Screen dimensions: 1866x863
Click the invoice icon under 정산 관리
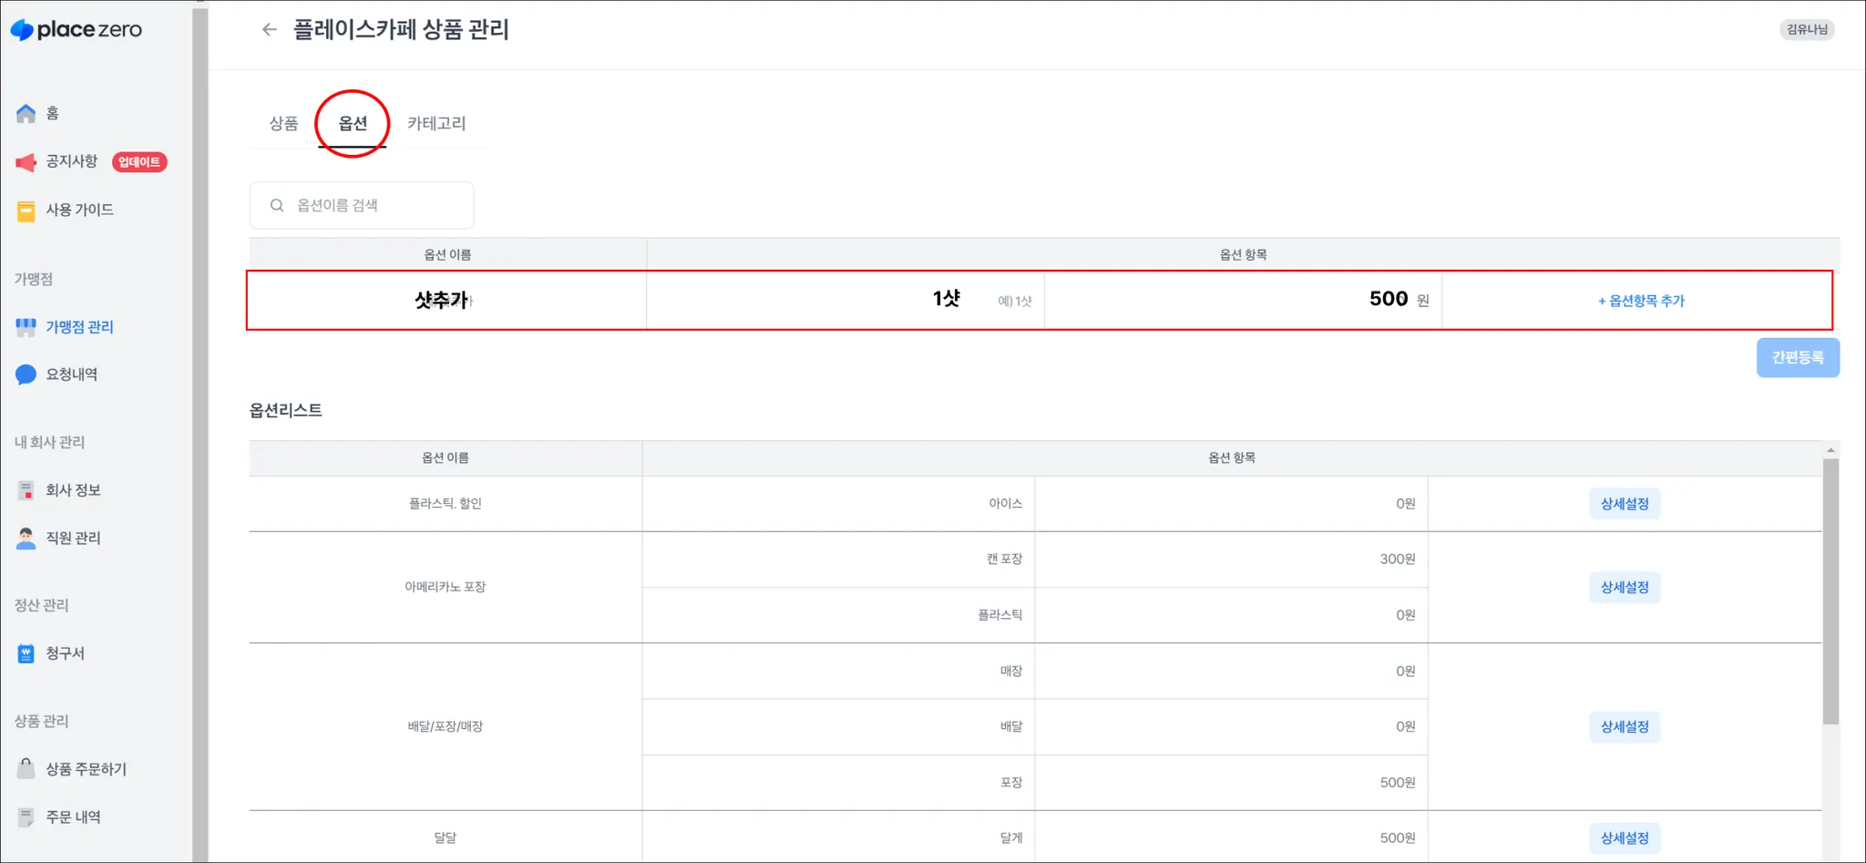coord(26,653)
